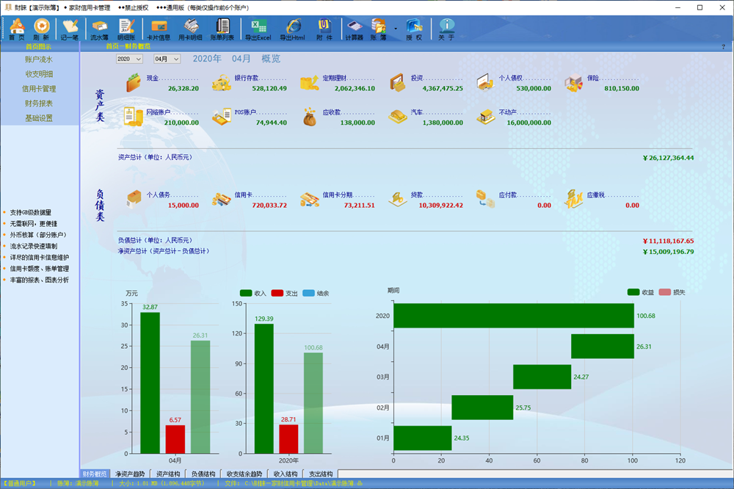Switch to the 净资产趋势 tab
Viewport: 734px width, 489px height.
[130, 474]
